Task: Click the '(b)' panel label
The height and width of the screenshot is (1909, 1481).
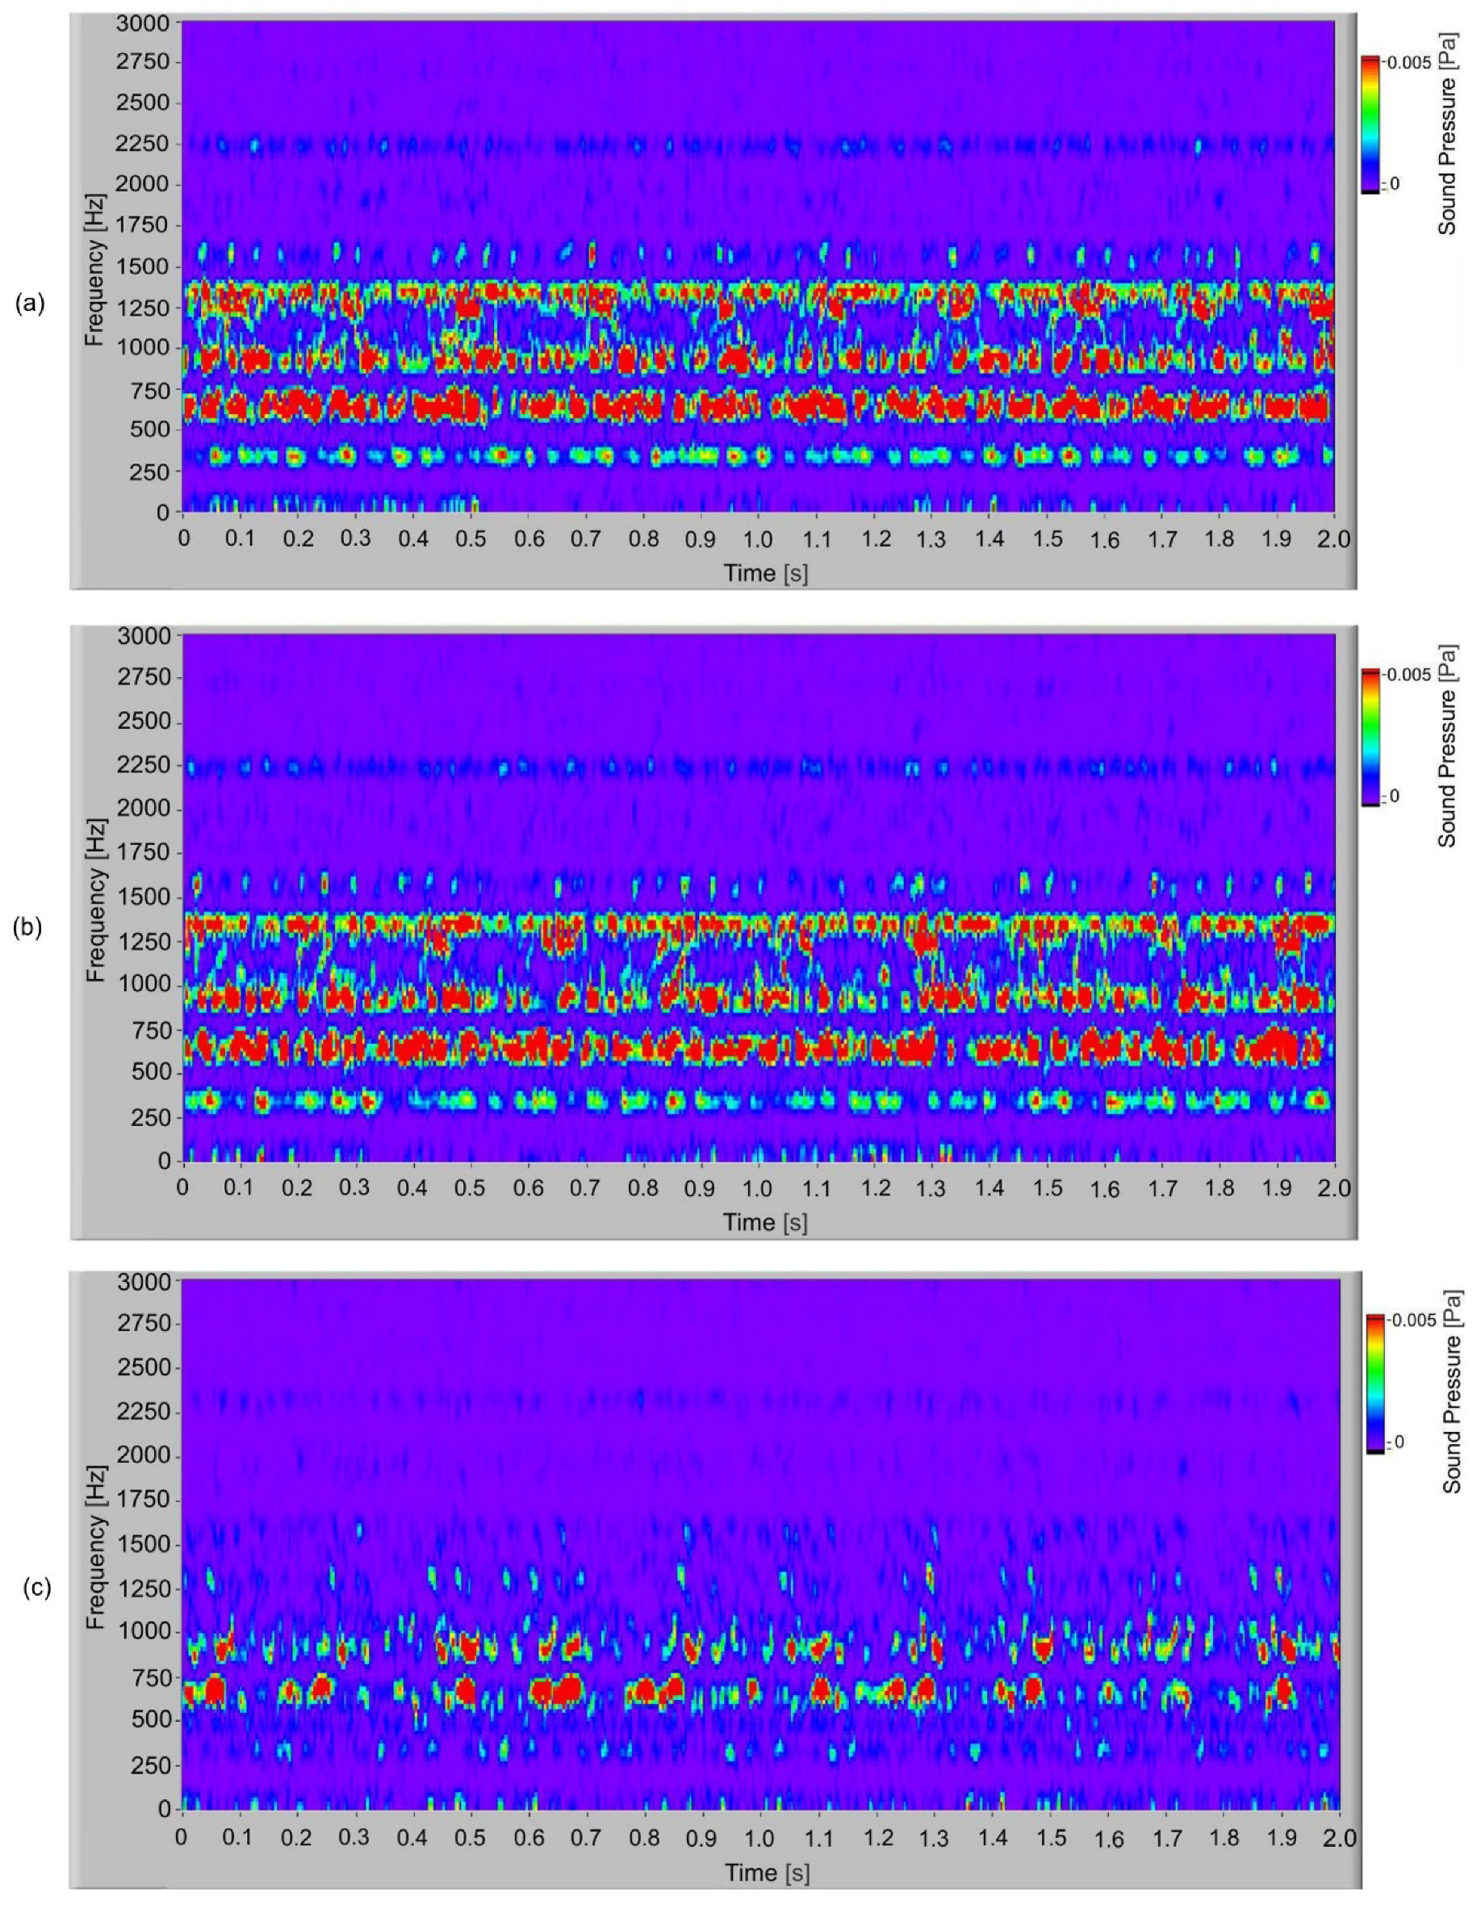Action: [27, 927]
